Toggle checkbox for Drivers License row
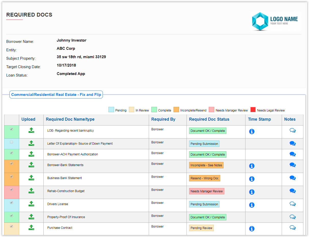This screenshot has width=309, height=237. pyautogui.click(x=11, y=203)
